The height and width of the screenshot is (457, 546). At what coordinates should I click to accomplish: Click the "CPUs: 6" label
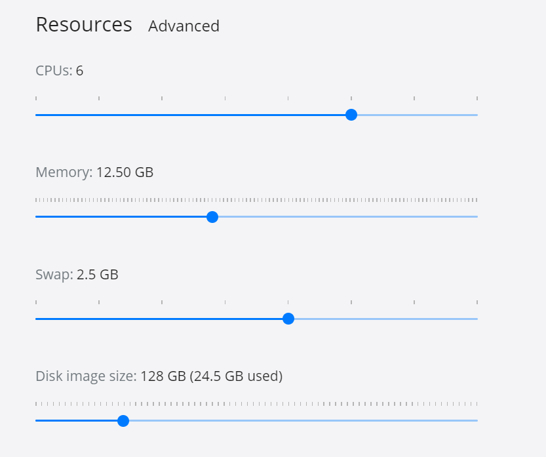tap(60, 71)
